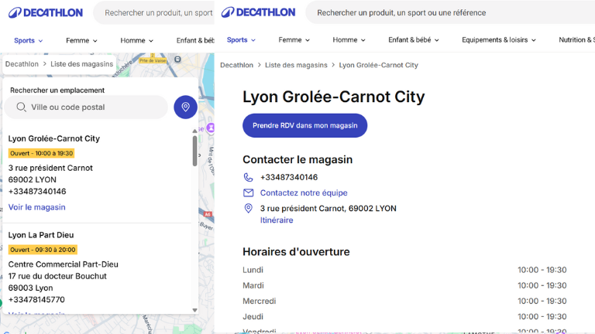Click the map pin icon beside store address
Viewport: 595px width, 334px height.
click(248, 208)
